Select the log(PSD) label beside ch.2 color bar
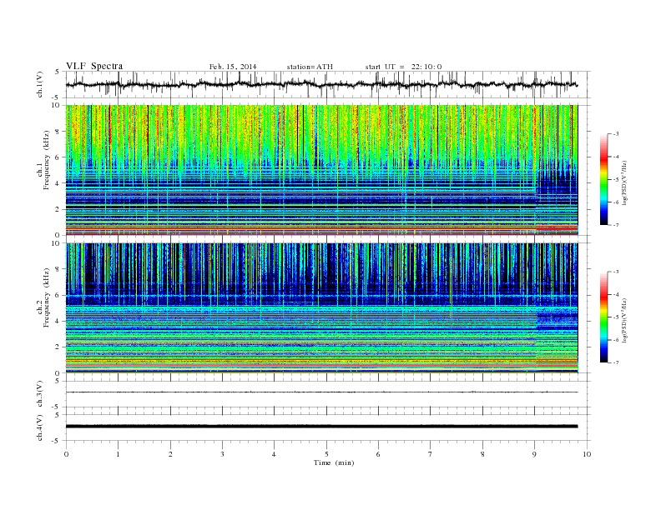 tap(624, 320)
